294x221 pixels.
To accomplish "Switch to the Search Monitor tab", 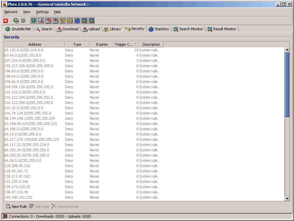I will coord(188,29).
